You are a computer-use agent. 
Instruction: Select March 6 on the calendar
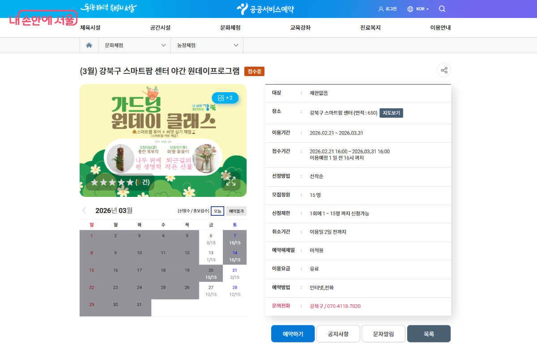(x=210, y=239)
